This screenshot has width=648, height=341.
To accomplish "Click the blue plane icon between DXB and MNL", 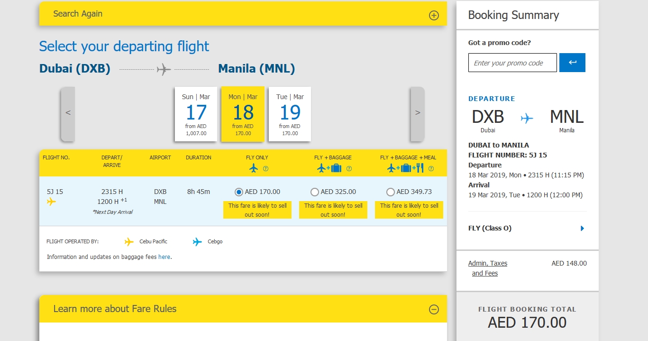I will point(527,118).
